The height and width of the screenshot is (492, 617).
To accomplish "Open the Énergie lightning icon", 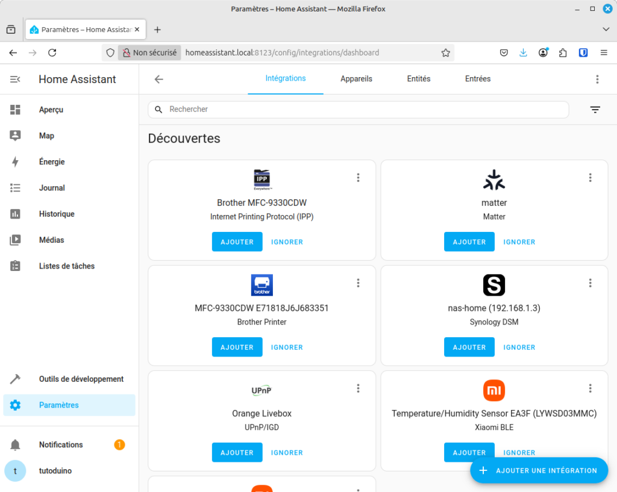I will pos(15,161).
